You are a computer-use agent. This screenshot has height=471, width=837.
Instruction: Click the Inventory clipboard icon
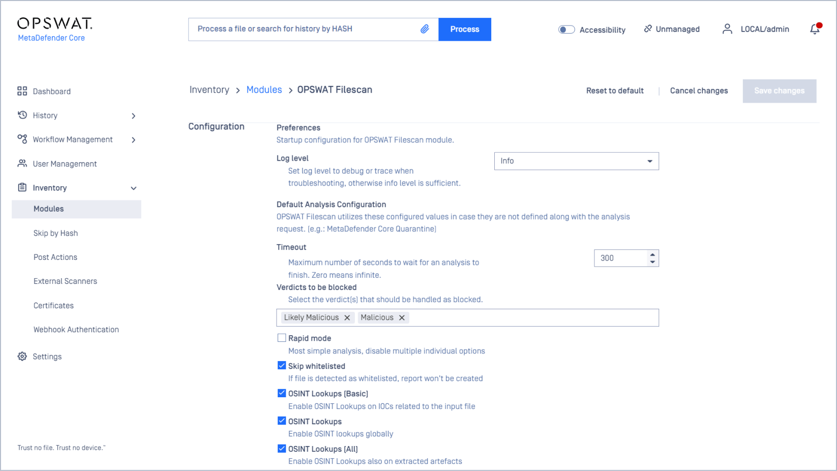(x=22, y=187)
